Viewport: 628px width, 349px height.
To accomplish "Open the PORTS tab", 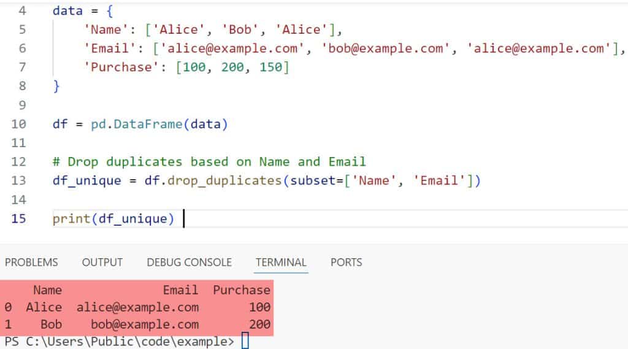I will pyautogui.click(x=346, y=262).
